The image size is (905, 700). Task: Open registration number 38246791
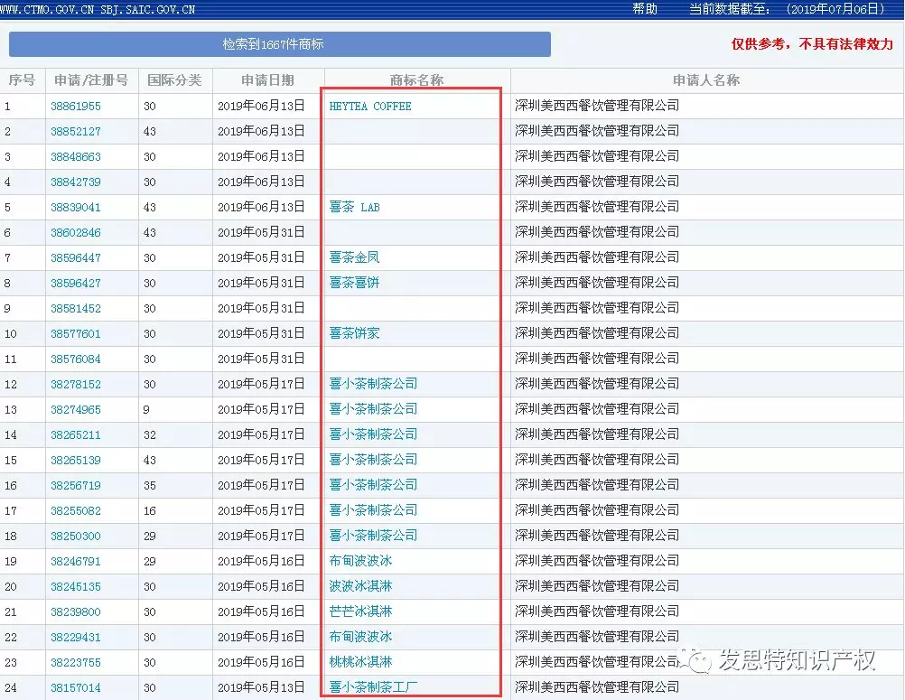(76, 562)
